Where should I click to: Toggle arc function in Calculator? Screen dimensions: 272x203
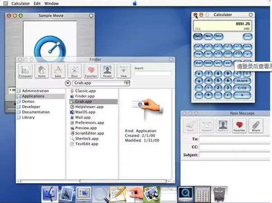coord(218,63)
